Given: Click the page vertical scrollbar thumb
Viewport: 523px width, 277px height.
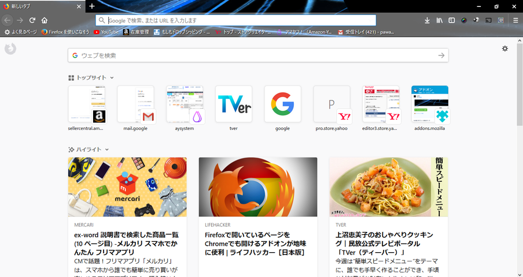Looking at the screenshot, I should click(x=520, y=84).
